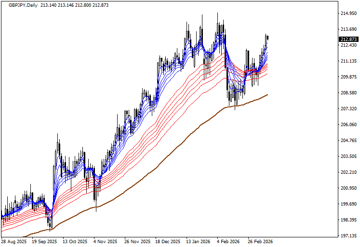Click the current price tag on the price axis
360x247 pixels.
point(348,39)
